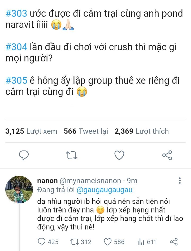Tap the reply icon under main tweet

[24, 155]
